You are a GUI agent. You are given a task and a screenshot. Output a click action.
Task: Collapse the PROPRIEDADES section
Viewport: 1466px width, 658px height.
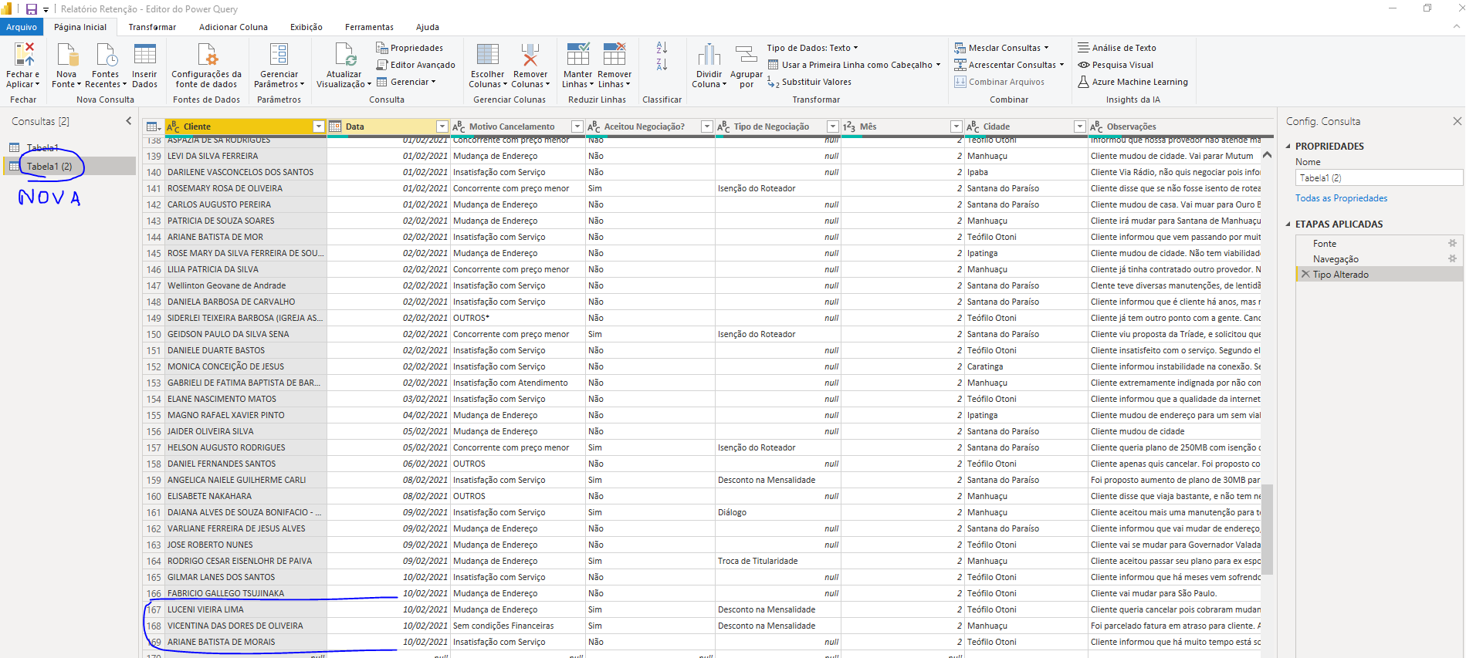click(x=1288, y=146)
